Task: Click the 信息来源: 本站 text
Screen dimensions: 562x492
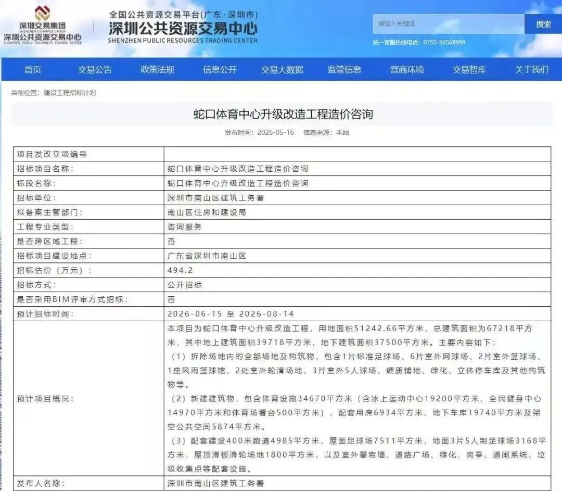Action: pyautogui.click(x=326, y=132)
